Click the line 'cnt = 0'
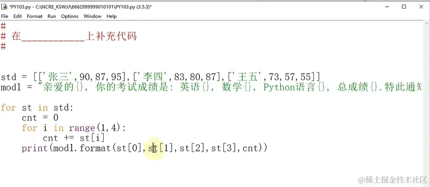The height and width of the screenshot is (187, 430). point(40,118)
